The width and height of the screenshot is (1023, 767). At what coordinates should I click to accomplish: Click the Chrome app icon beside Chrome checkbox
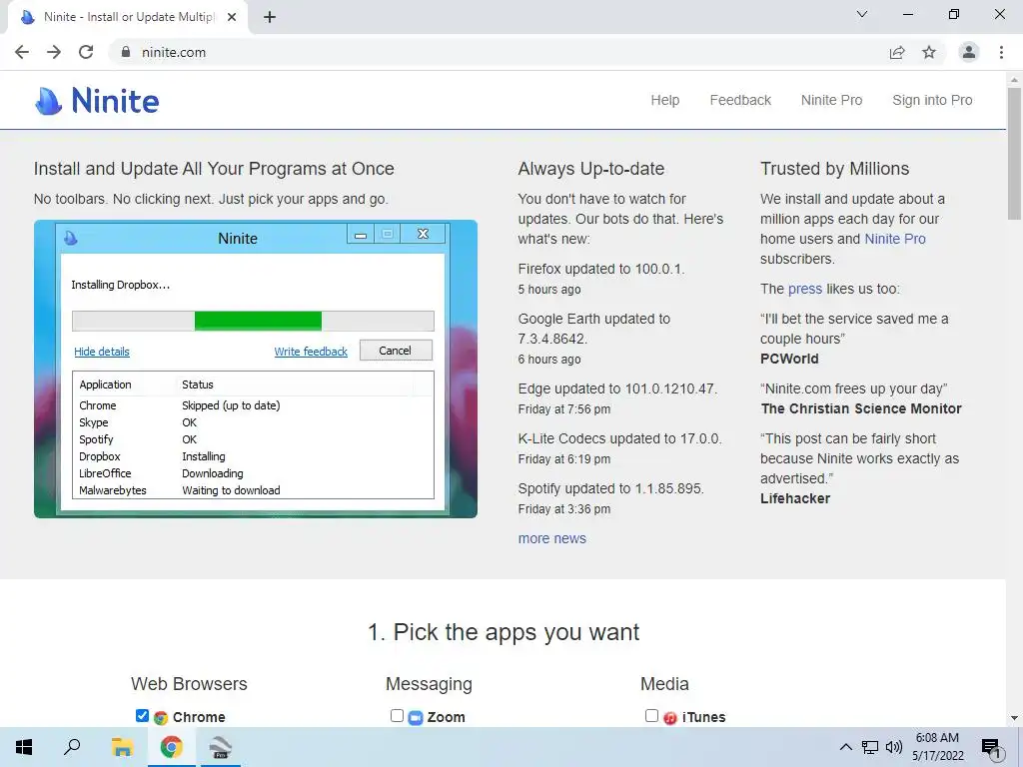pos(161,718)
